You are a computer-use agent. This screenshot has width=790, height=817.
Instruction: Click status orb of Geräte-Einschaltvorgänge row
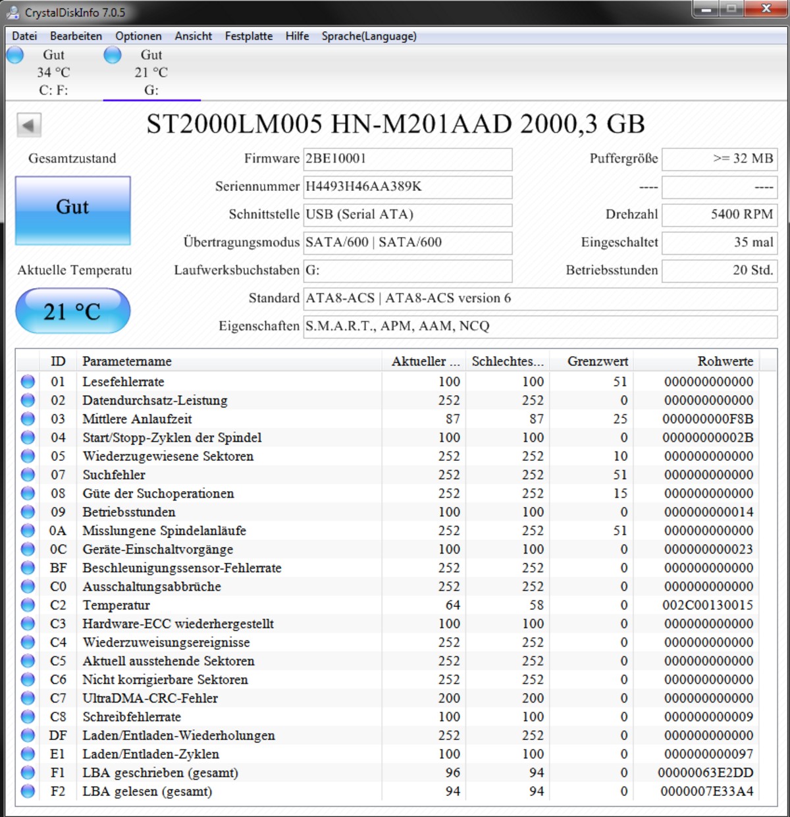pos(28,549)
